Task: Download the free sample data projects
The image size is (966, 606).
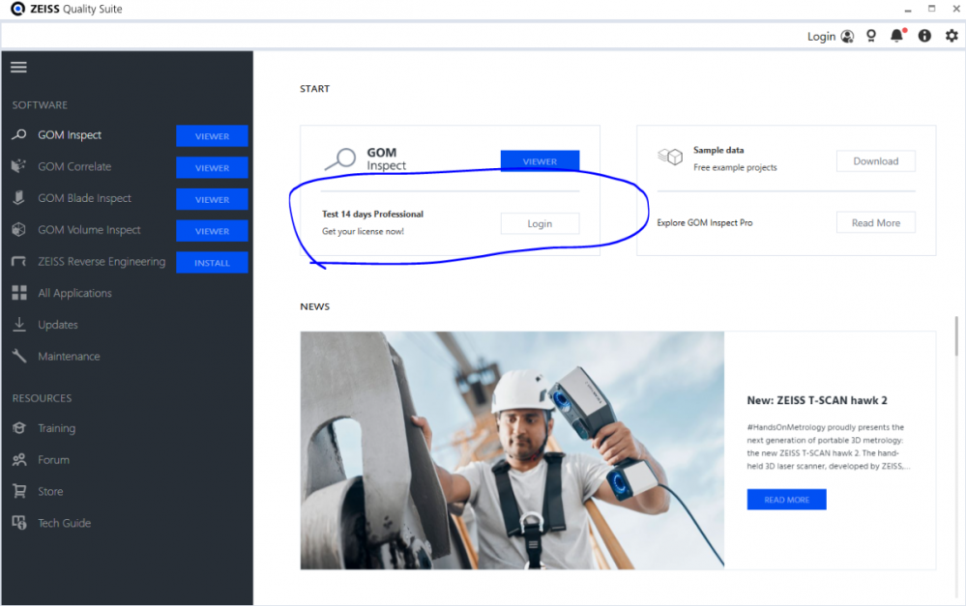Action: click(875, 161)
